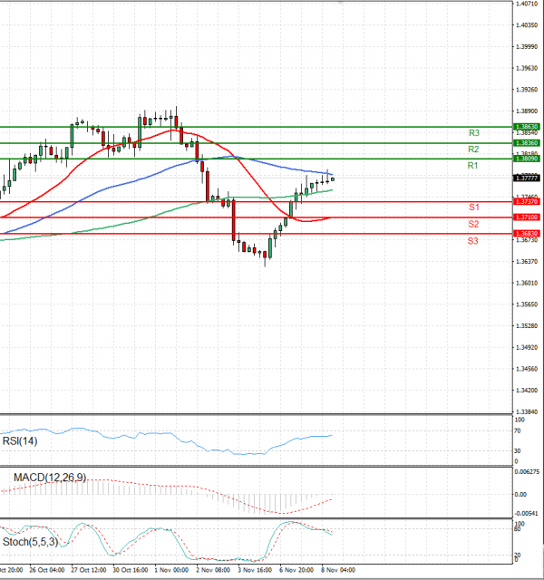This screenshot has height=580, width=544.
Task: Click the 1.35280 price axis value
Action: click(x=527, y=326)
